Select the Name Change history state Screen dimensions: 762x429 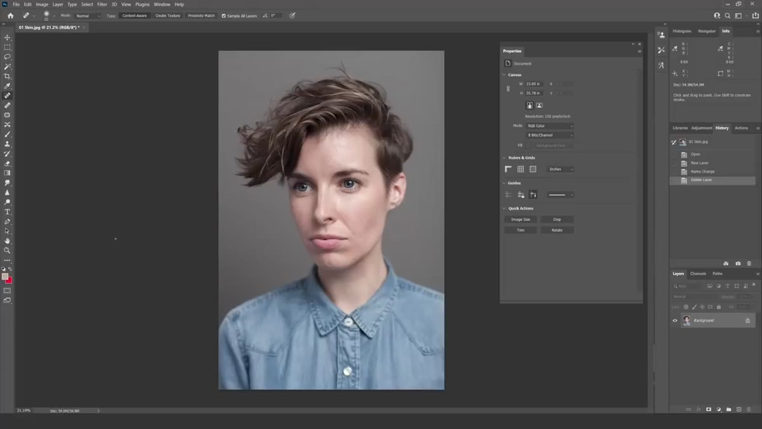point(702,171)
